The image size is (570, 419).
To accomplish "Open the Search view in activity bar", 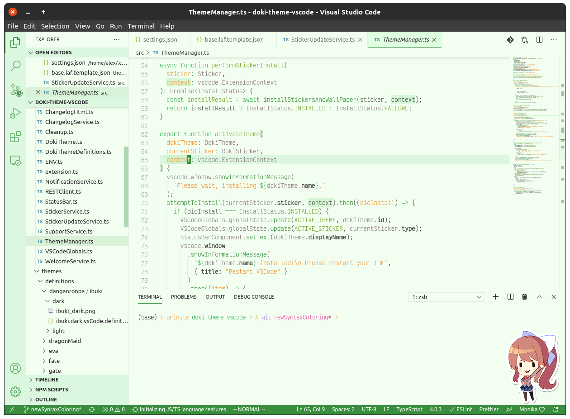I will (x=15, y=66).
